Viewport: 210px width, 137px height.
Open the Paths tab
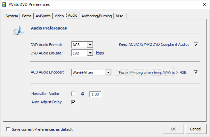click(x=27, y=16)
